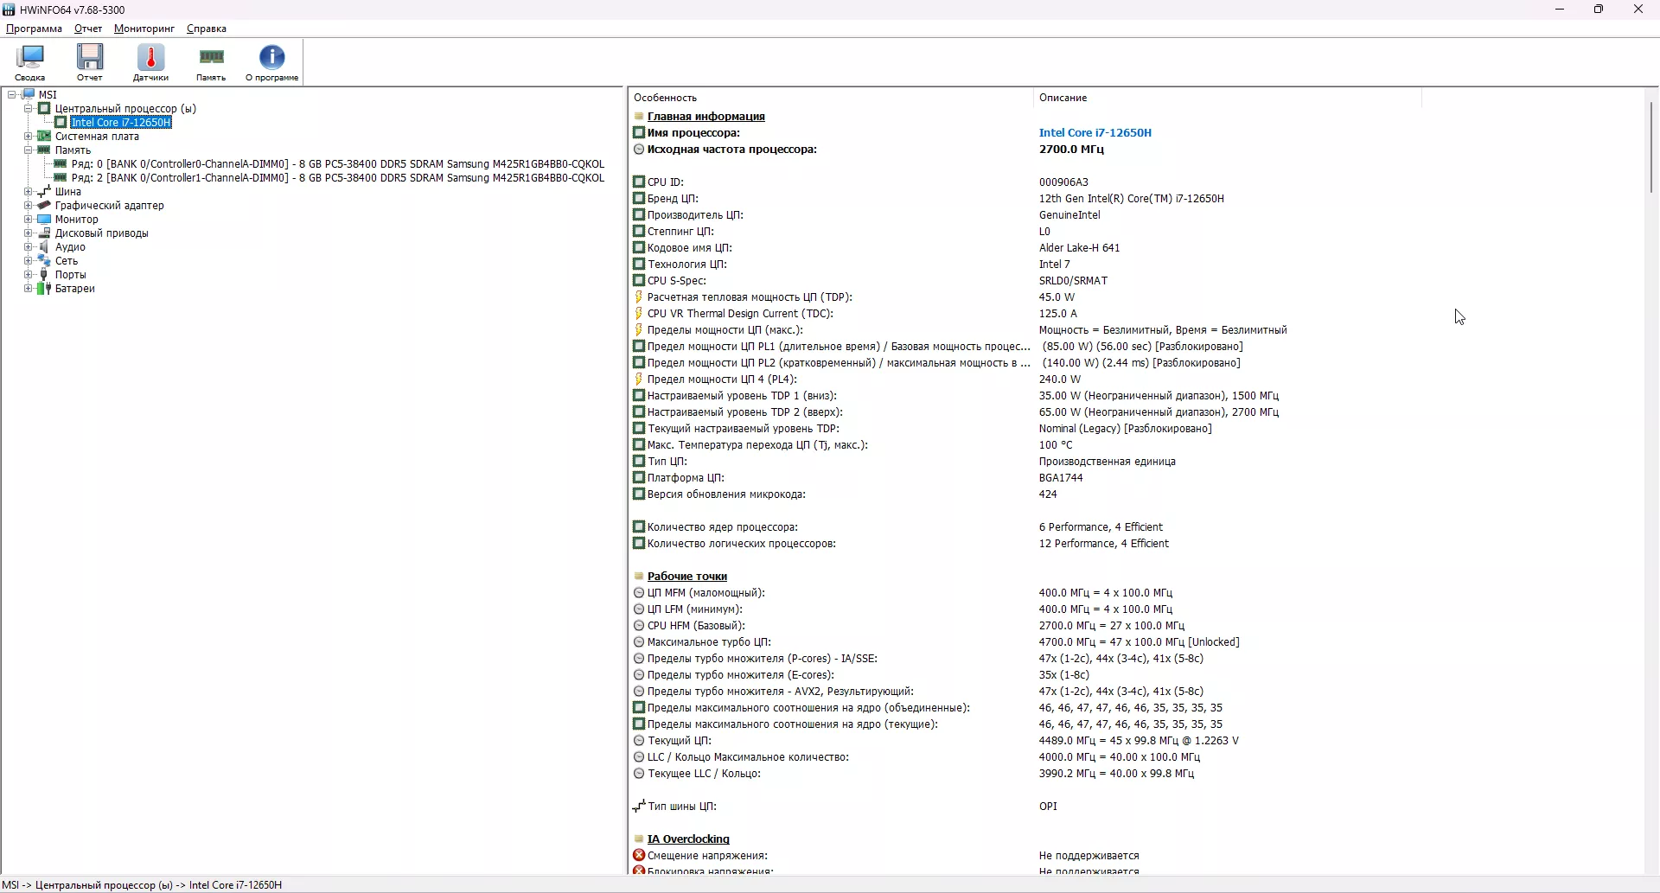Open the Мониторинг menu
Viewport: 1660px width, 893px height.
[144, 29]
